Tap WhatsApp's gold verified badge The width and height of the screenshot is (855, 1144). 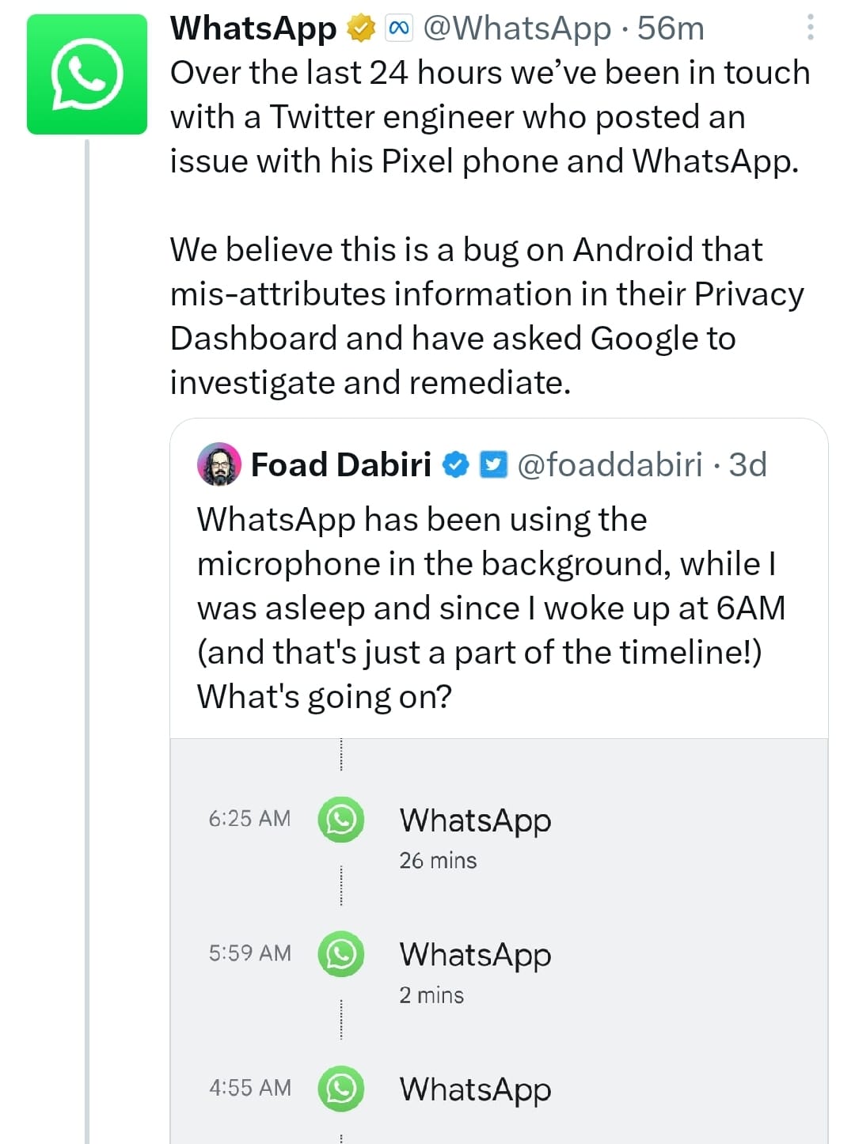click(x=361, y=29)
